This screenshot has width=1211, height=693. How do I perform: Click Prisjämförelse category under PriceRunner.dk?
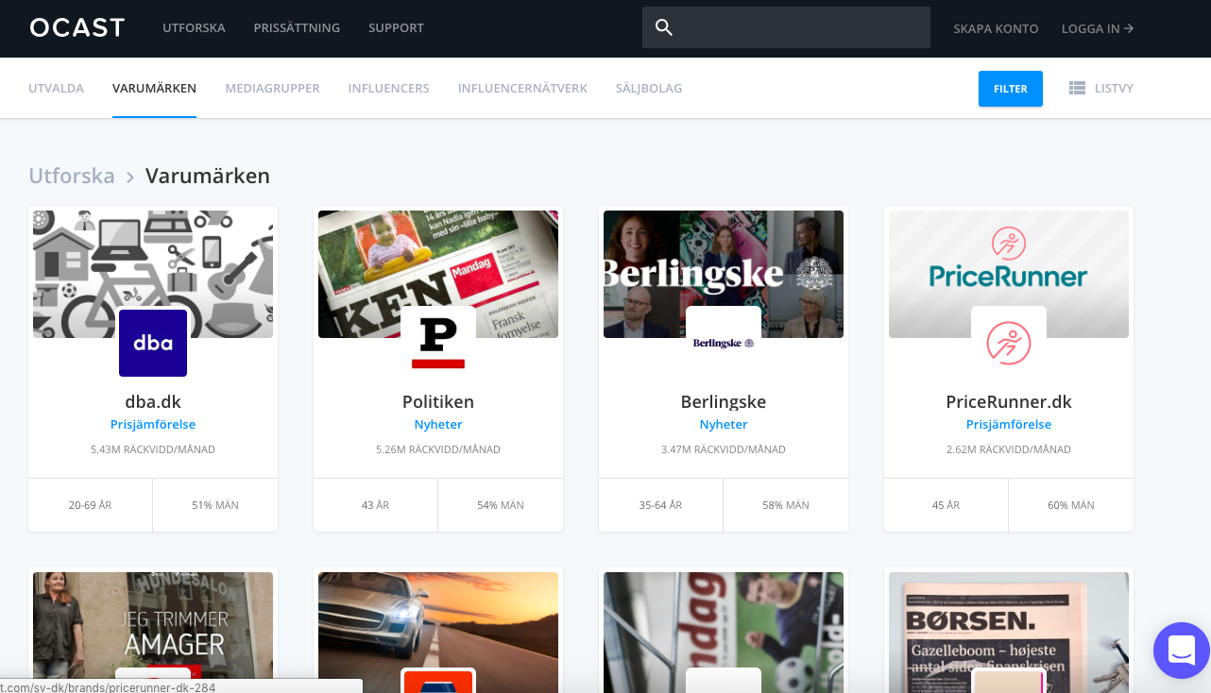point(1009,425)
